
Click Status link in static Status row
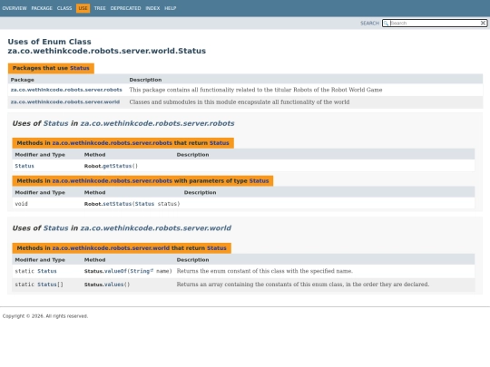[x=47, y=271]
